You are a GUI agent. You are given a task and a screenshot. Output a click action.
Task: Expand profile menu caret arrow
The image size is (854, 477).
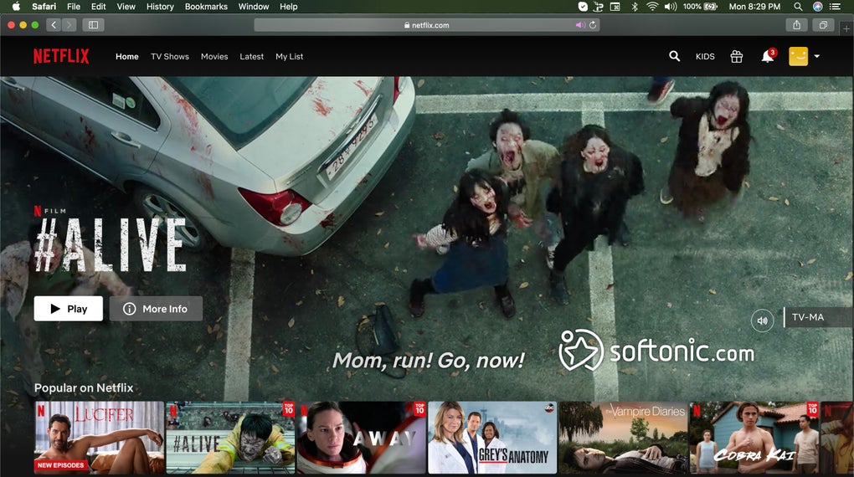[816, 57]
